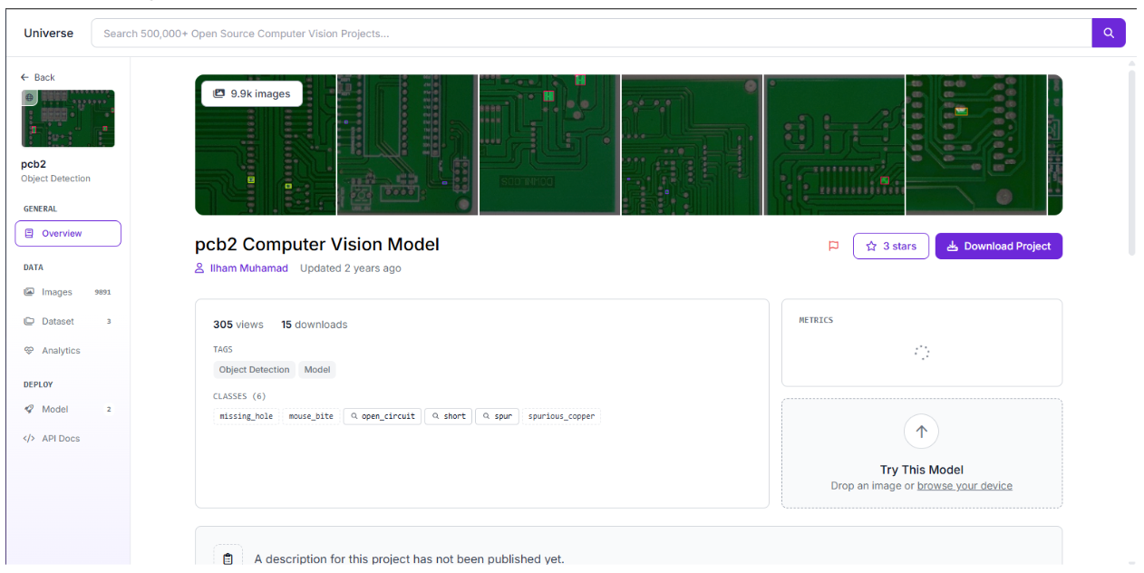Click the upload arrow circle icon
Image resolution: width=1144 pixels, height=573 pixels.
921,432
